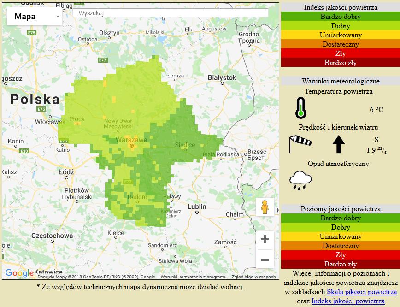Click the wind direction arrow icon
The height and width of the screenshot is (307, 400).
(339, 144)
